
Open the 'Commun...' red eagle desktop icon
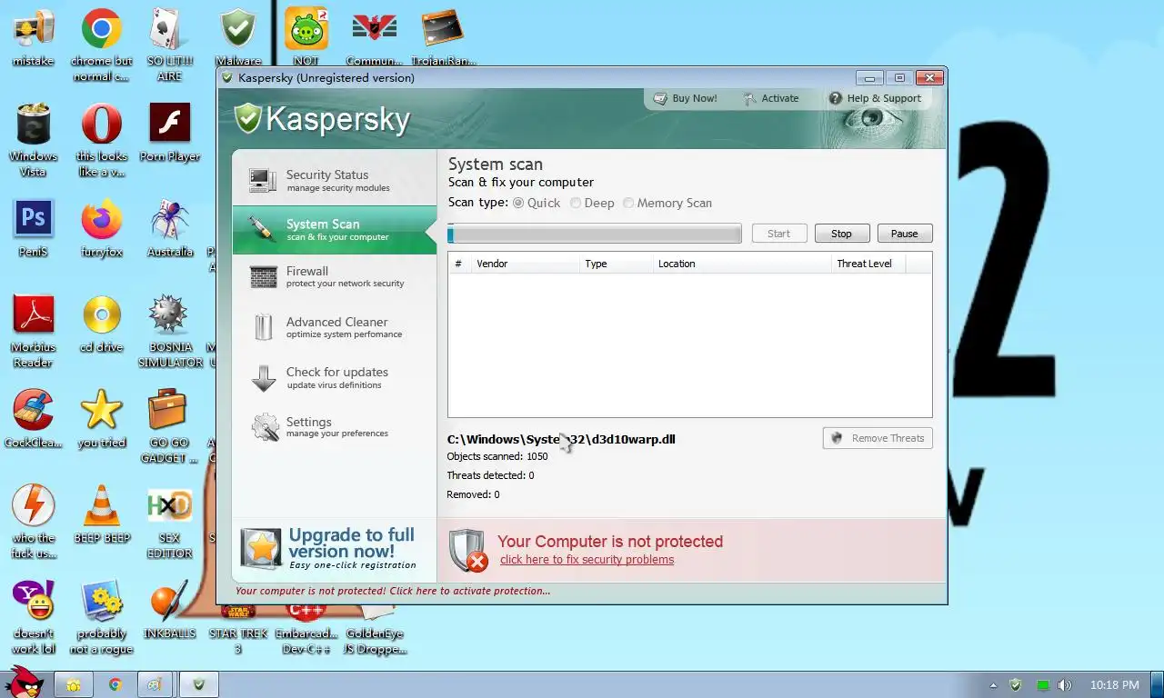pyautogui.click(x=374, y=39)
